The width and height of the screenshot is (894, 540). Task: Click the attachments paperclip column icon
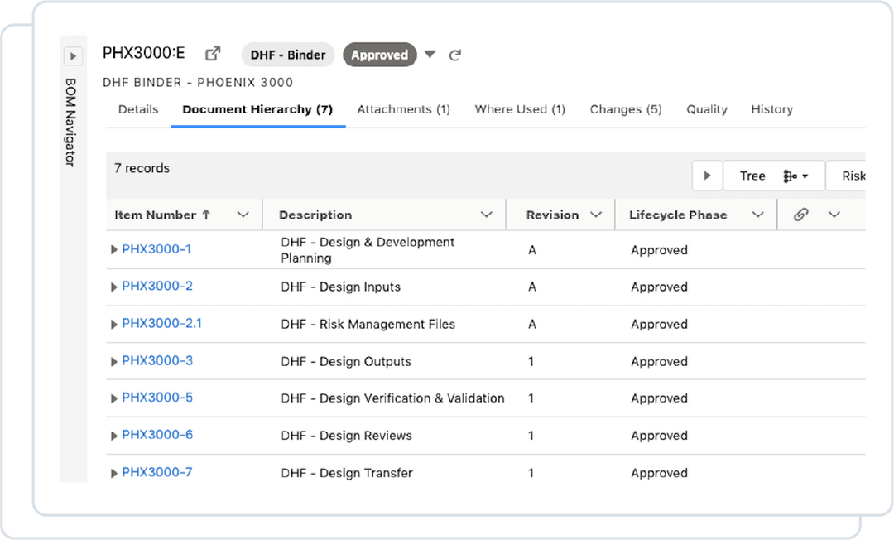coord(800,214)
